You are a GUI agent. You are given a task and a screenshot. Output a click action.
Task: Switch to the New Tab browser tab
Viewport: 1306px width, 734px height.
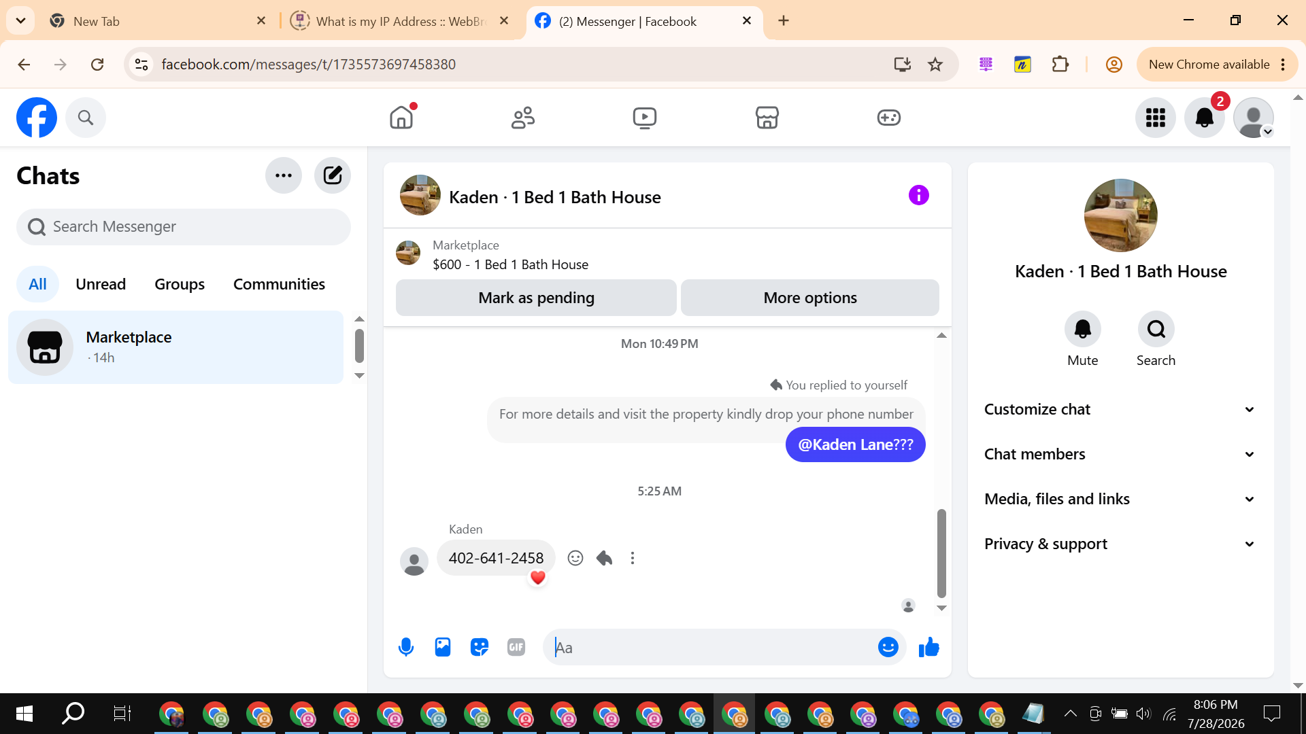coord(158,21)
